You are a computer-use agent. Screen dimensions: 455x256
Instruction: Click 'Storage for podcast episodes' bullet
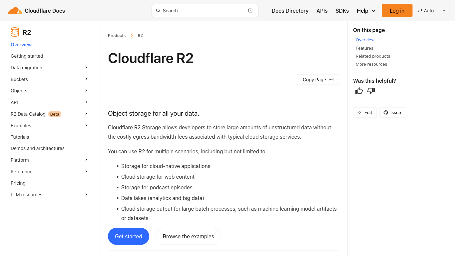pos(157,187)
